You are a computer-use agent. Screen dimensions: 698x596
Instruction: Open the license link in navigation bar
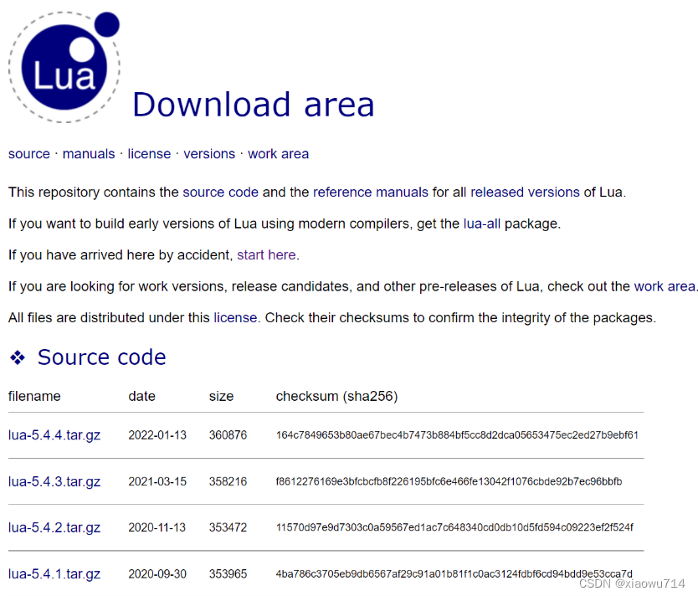149,154
